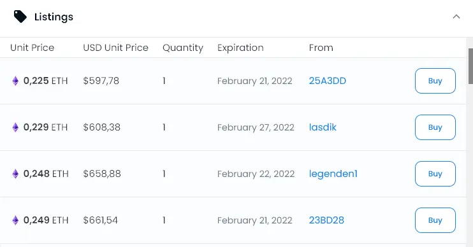Screen dimensions: 473x247
Task: Click the ETH icon beside 0,249 ETH
Action: click(x=15, y=220)
